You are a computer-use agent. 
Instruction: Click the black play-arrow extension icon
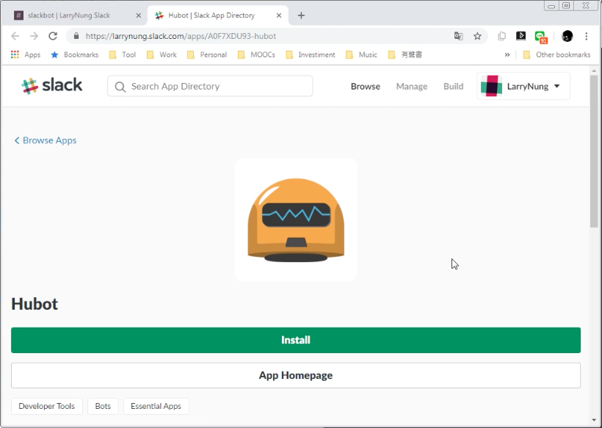(x=521, y=36)
